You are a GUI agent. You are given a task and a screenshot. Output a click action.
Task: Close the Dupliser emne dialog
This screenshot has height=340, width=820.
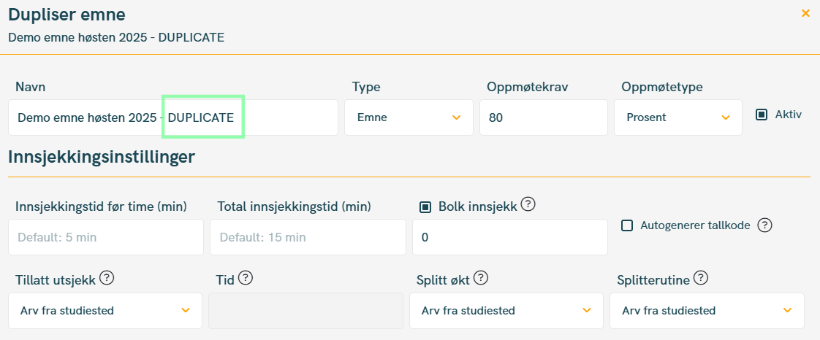(x=805, y=13)
